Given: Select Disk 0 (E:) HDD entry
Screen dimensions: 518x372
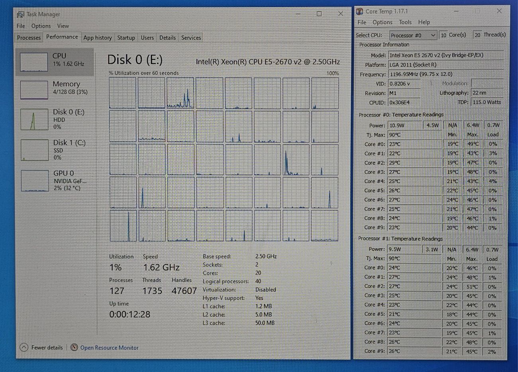Looking at the screenshot, I should click(x=55, y=119).
